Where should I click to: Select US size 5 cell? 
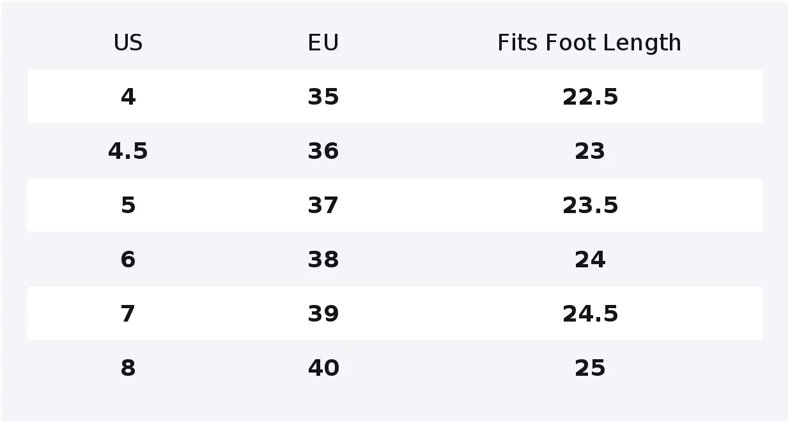point(128,205)
